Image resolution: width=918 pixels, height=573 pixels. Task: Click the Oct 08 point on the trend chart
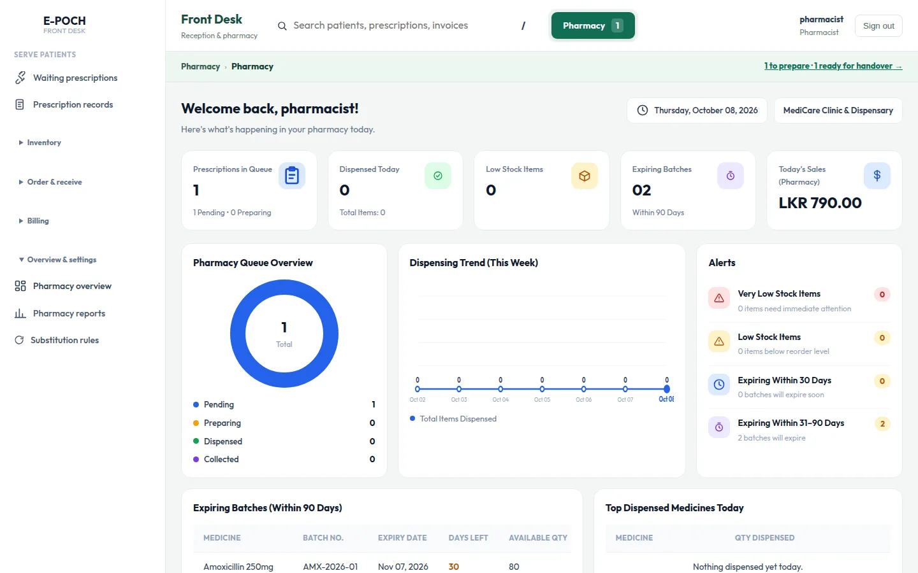[x=667, y=389]
